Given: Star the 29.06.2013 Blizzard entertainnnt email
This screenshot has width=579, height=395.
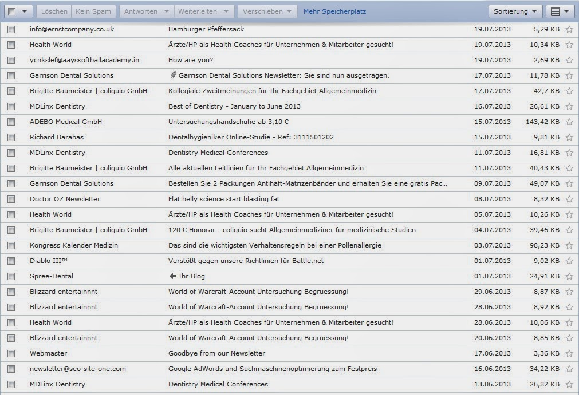Looking at the screenshot, I should [569, 292].
